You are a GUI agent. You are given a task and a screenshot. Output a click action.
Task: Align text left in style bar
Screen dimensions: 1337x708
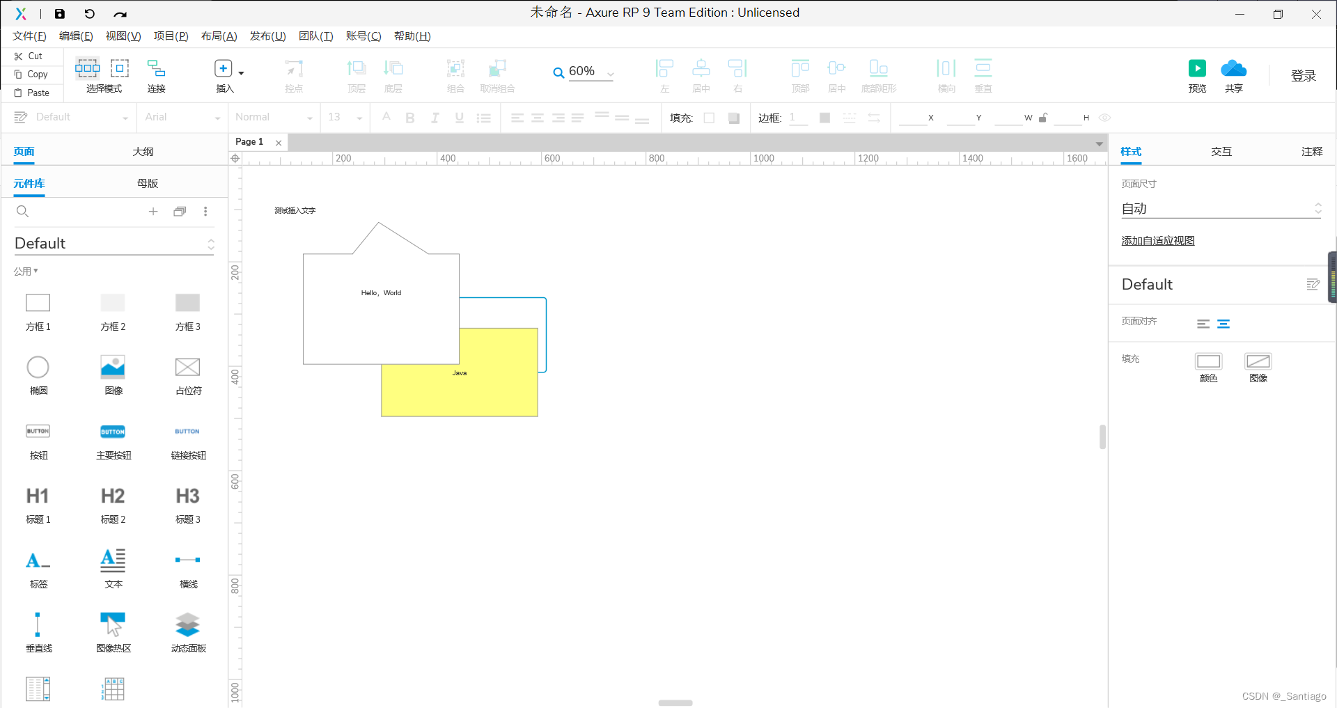pos(517,118)
